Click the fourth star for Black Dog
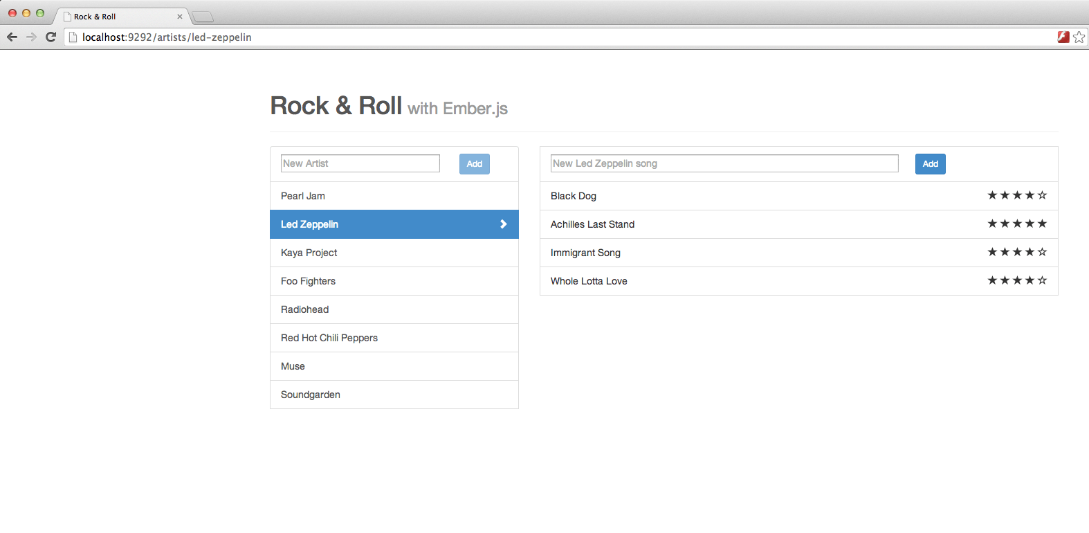Screen dimensions: 1089x533 pos(1029,195)
